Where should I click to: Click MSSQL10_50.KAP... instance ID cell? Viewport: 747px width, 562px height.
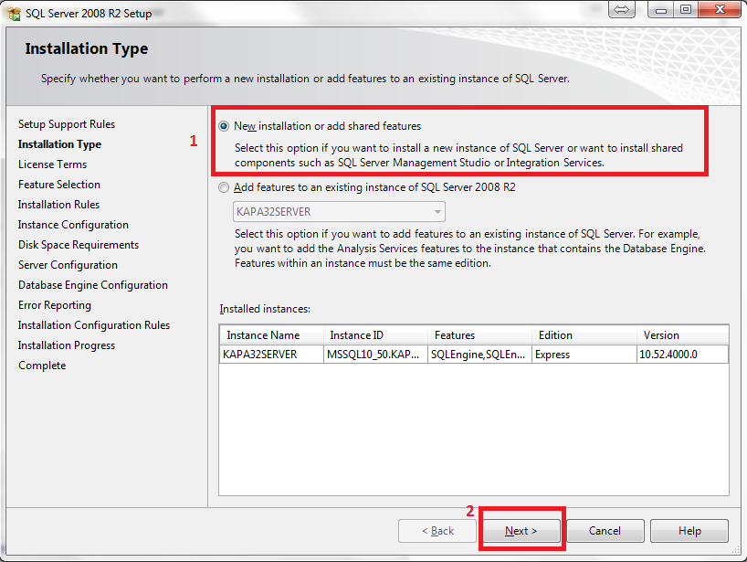375,355
